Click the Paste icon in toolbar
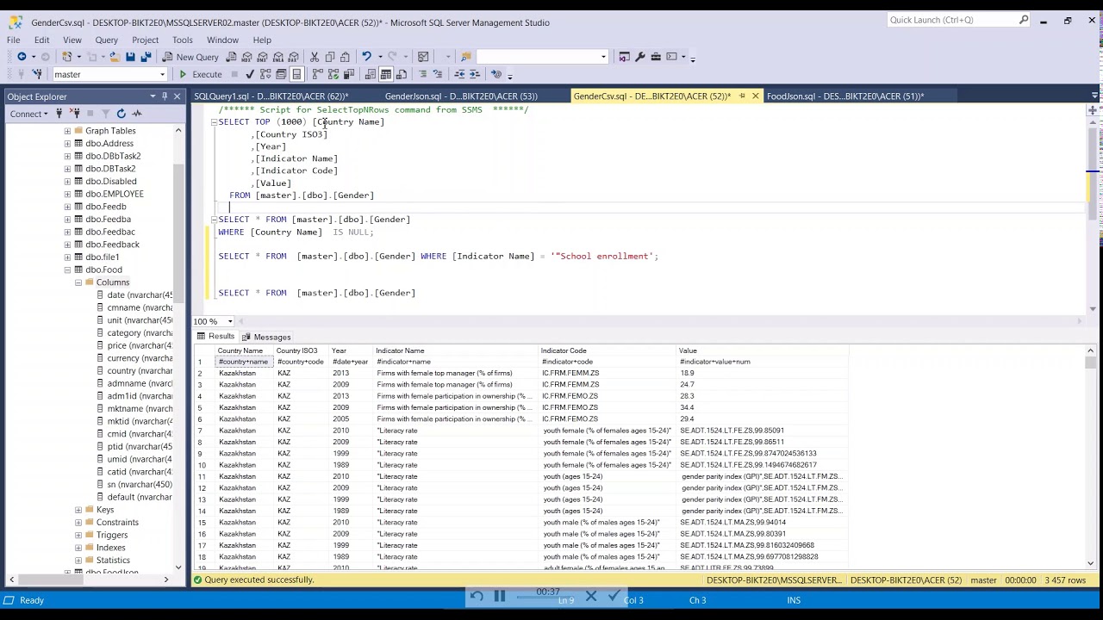The height and width of the screenshot is (620, 1103). (345, 57)
